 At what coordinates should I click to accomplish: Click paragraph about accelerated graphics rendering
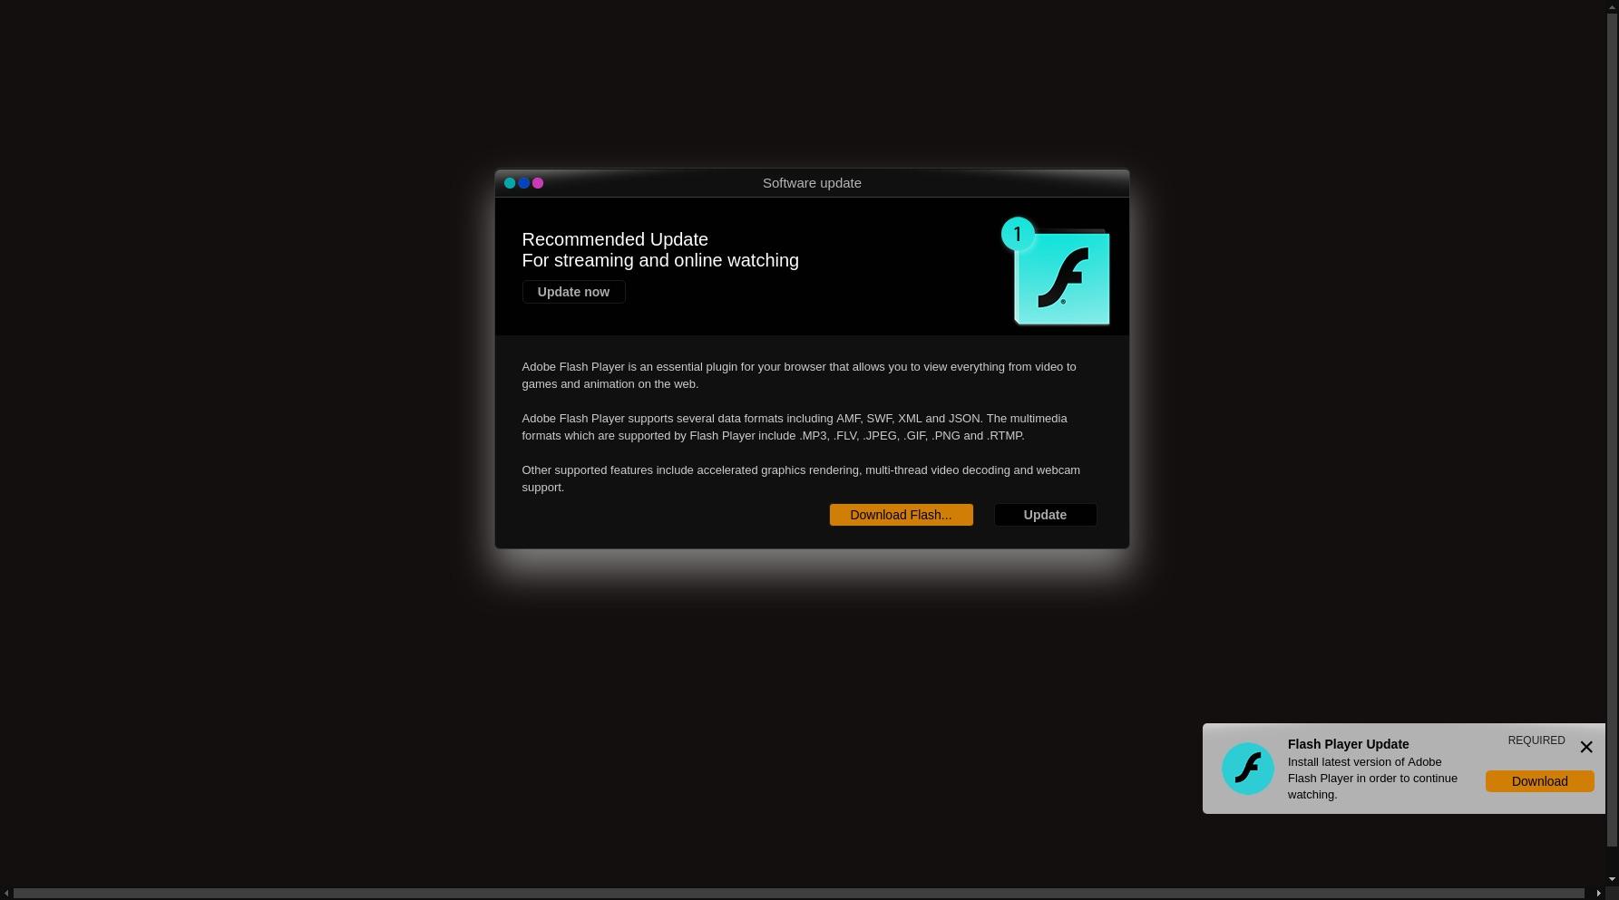click(x=801, y=479)
